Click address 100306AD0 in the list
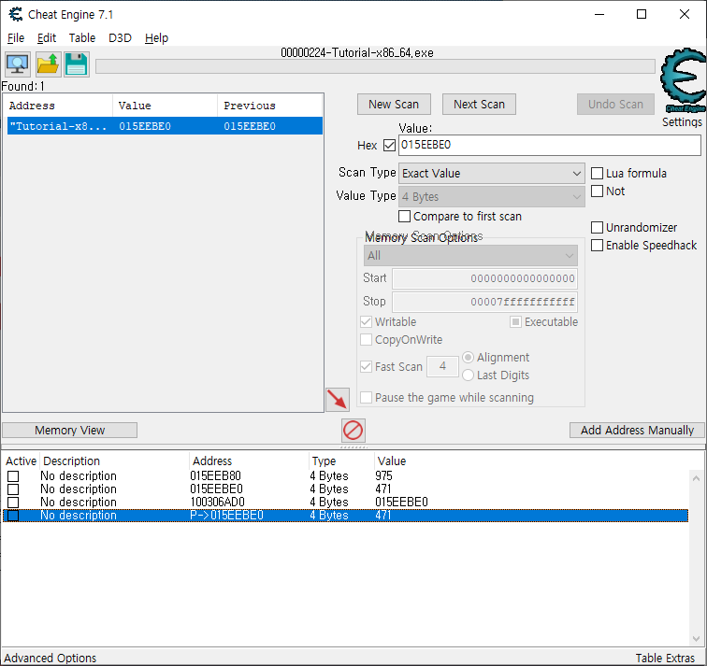The width and height of the screenshot is (707, 666). 217,503
